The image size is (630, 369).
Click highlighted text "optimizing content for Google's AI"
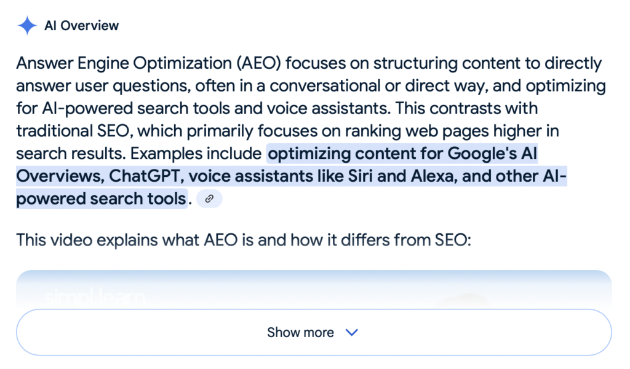click(x=402, y=153)
